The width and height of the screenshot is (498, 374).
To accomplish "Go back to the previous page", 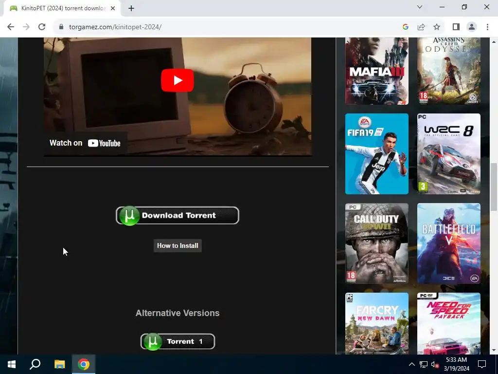I will 11,27.
